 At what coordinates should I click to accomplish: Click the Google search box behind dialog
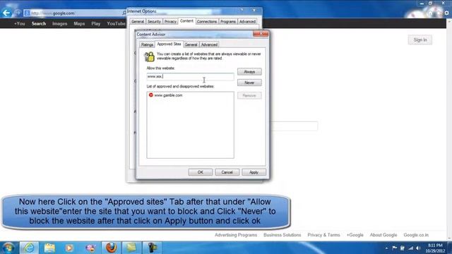(294, 126)
